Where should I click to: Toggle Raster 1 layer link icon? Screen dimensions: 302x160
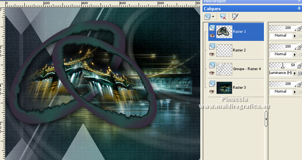pyautogui.click(x=299, y=28)
